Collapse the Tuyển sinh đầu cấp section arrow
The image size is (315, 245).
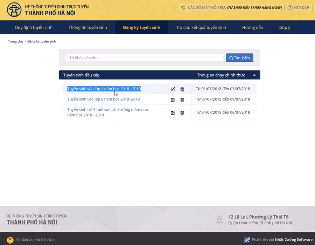coord(254,75)
